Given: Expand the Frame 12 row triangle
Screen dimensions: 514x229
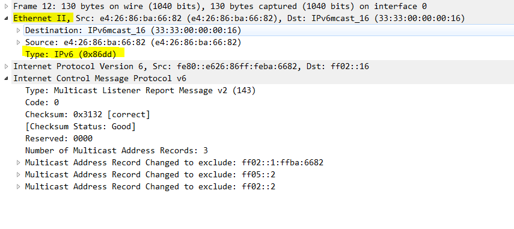Looking at the screenshot, I should pyautogui.click(x=6, y=6).
